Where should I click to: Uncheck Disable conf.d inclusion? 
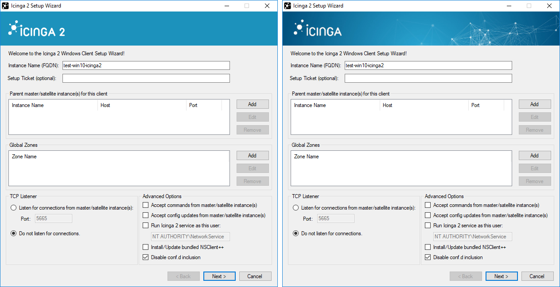click(145, 257)
